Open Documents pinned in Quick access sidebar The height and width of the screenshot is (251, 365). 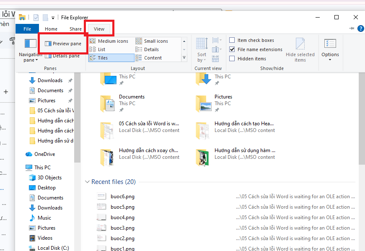tap(50, 91)
